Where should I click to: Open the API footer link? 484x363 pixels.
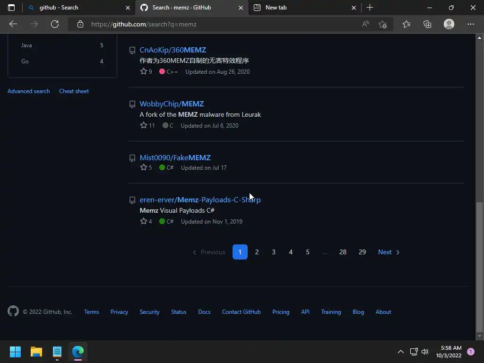[305, 312]
